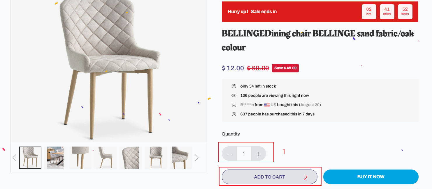Image resolution: width=432 pixels, height=189 pixels.
Task: Select the chair legs close-up thumbnail
Action: pos(80,158)
